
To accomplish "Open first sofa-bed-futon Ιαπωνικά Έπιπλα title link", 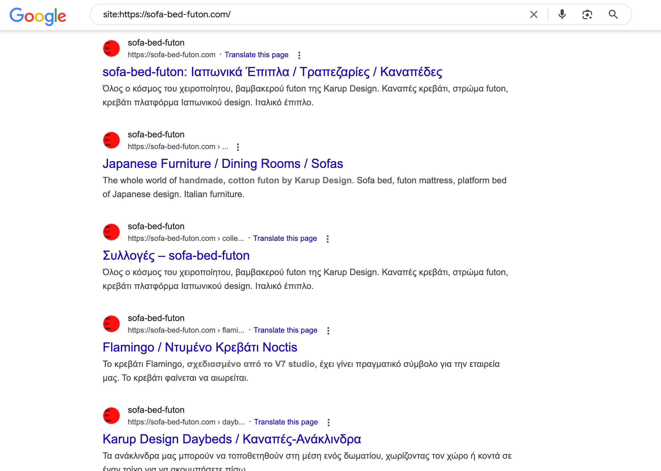I will pyautogui.click(x=272, y=72).
